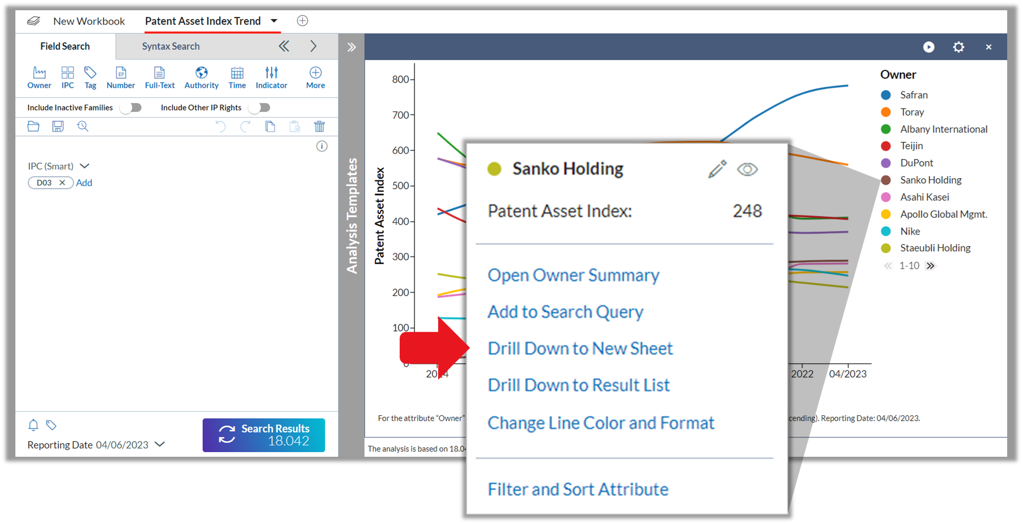Undo the last query change
Screen dimensions: 1023x524
pyautogui.click(x=220, y=126)
